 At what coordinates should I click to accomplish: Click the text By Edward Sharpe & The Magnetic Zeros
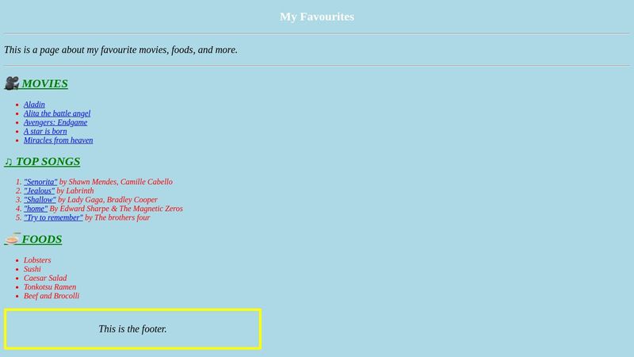click(116, 209)
